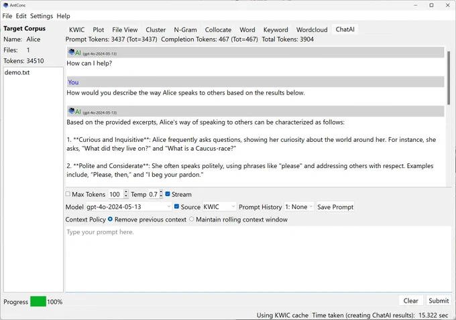Open the Help menu
456x320 pixels.
pyautogui.click(x=64, y=16)
